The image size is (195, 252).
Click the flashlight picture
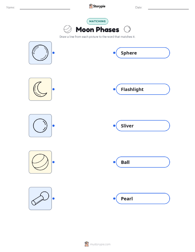click(40, 198)
